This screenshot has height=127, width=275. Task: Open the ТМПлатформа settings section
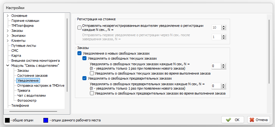click(x=22, y=26)
